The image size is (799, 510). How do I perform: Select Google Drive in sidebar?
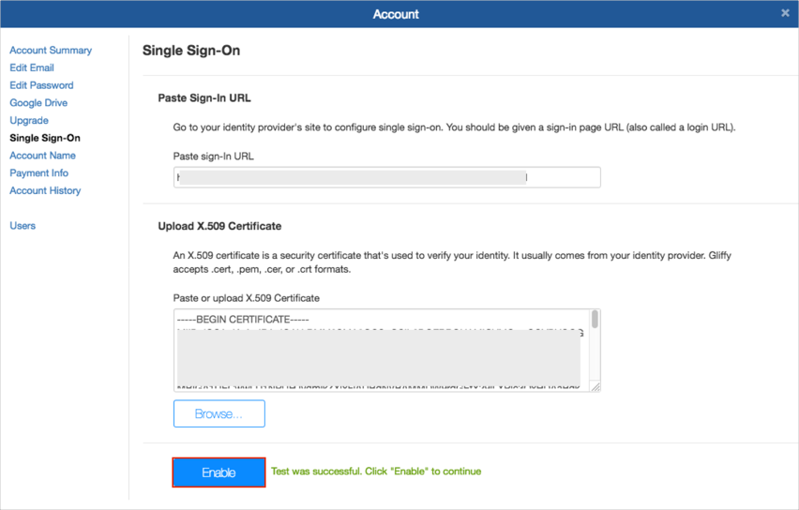pyautogui.click(x=38, y=103)
